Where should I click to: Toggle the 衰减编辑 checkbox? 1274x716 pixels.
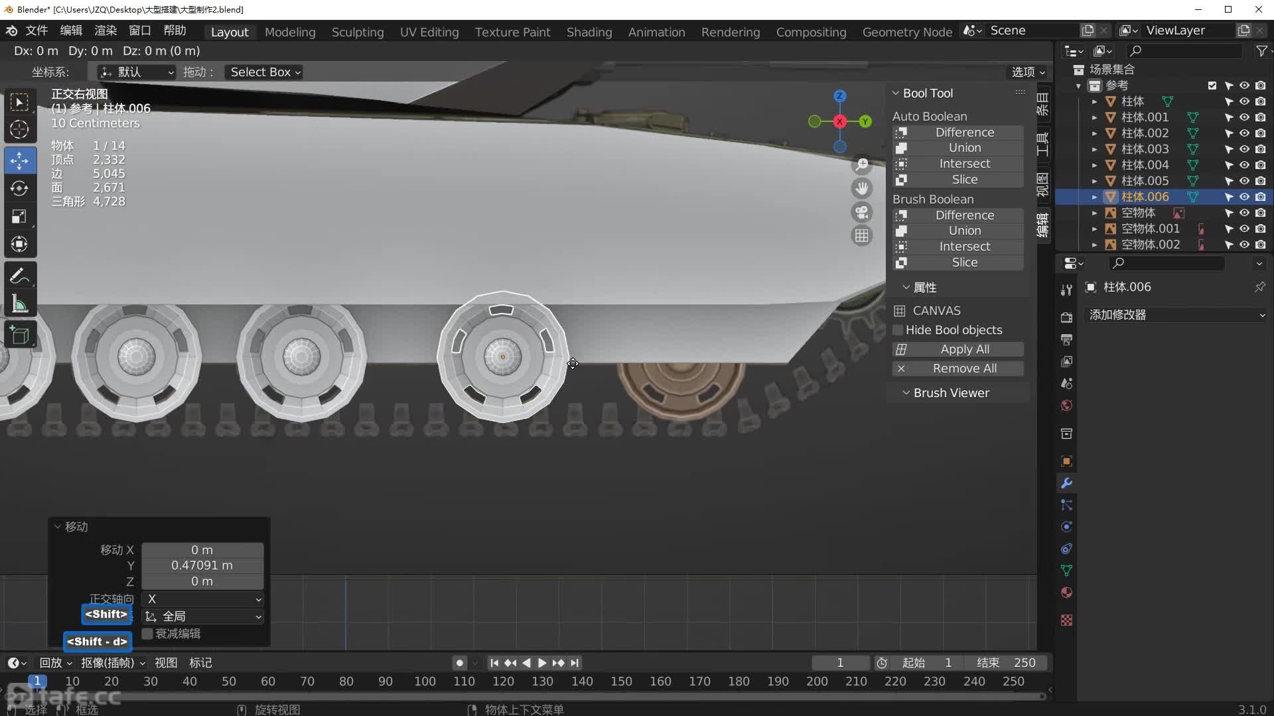tap(148, 634)
